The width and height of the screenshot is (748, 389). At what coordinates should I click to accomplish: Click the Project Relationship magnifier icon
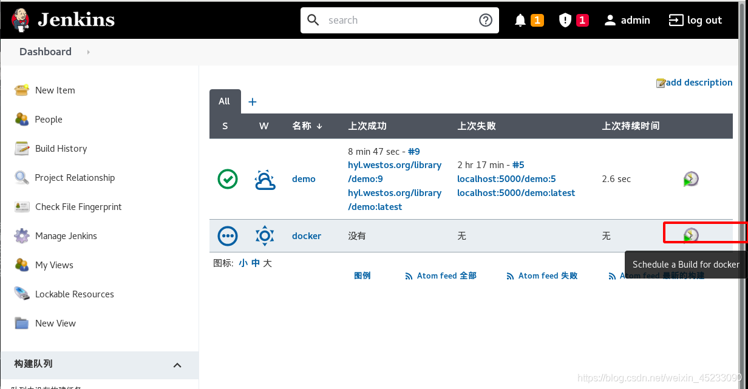coord(22,177)
